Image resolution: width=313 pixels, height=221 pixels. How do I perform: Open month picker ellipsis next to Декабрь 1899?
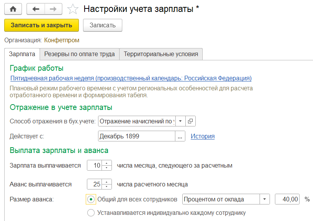180,136
